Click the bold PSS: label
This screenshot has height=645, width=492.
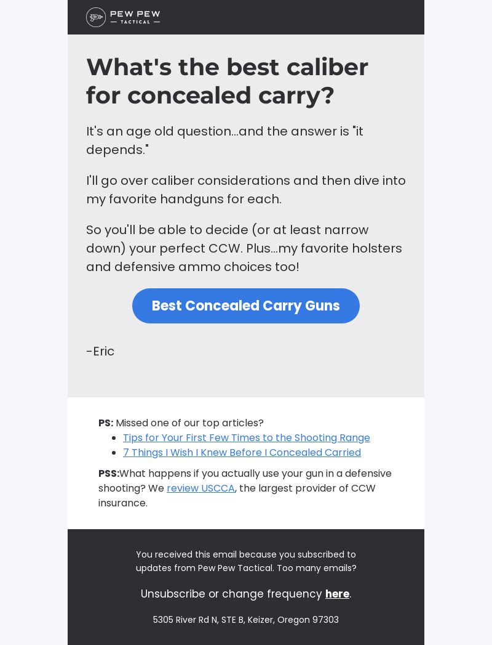tap(109, 474)
